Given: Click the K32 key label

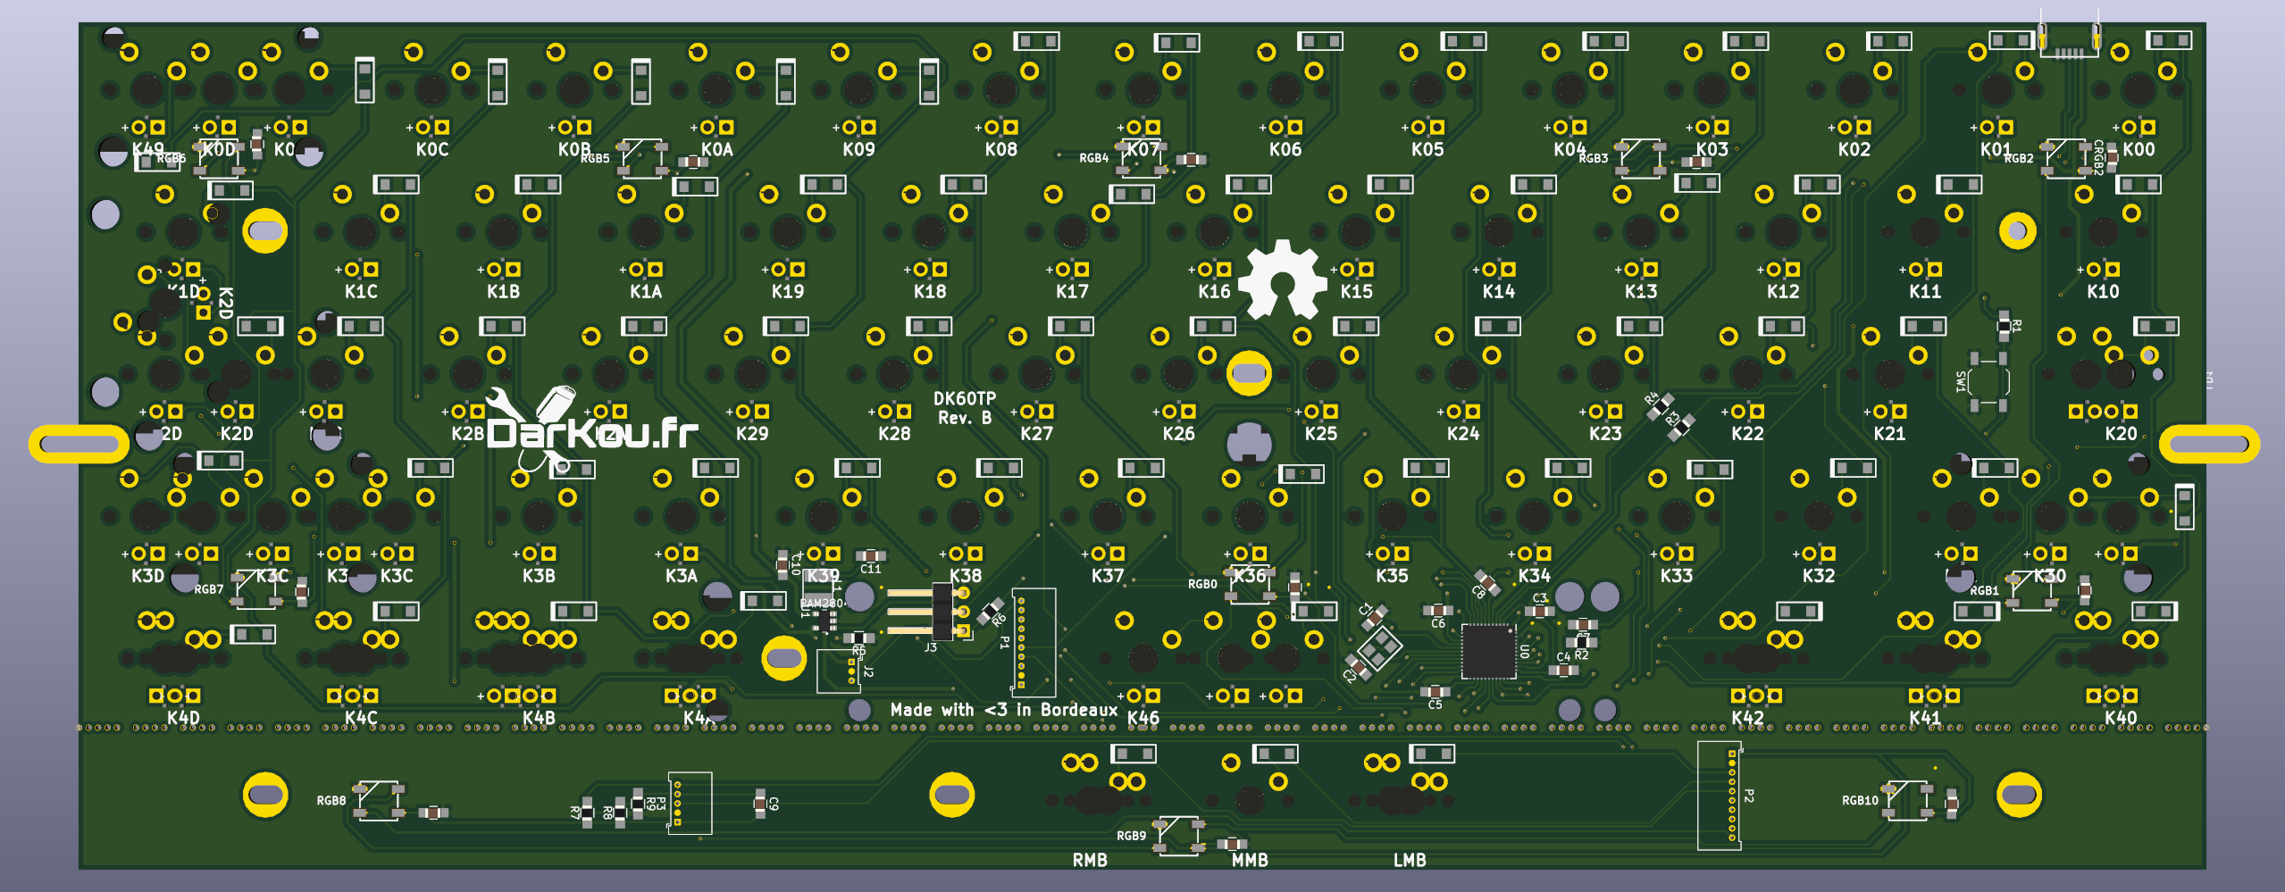Looking at the screenshot, I should pos(1819,576).
